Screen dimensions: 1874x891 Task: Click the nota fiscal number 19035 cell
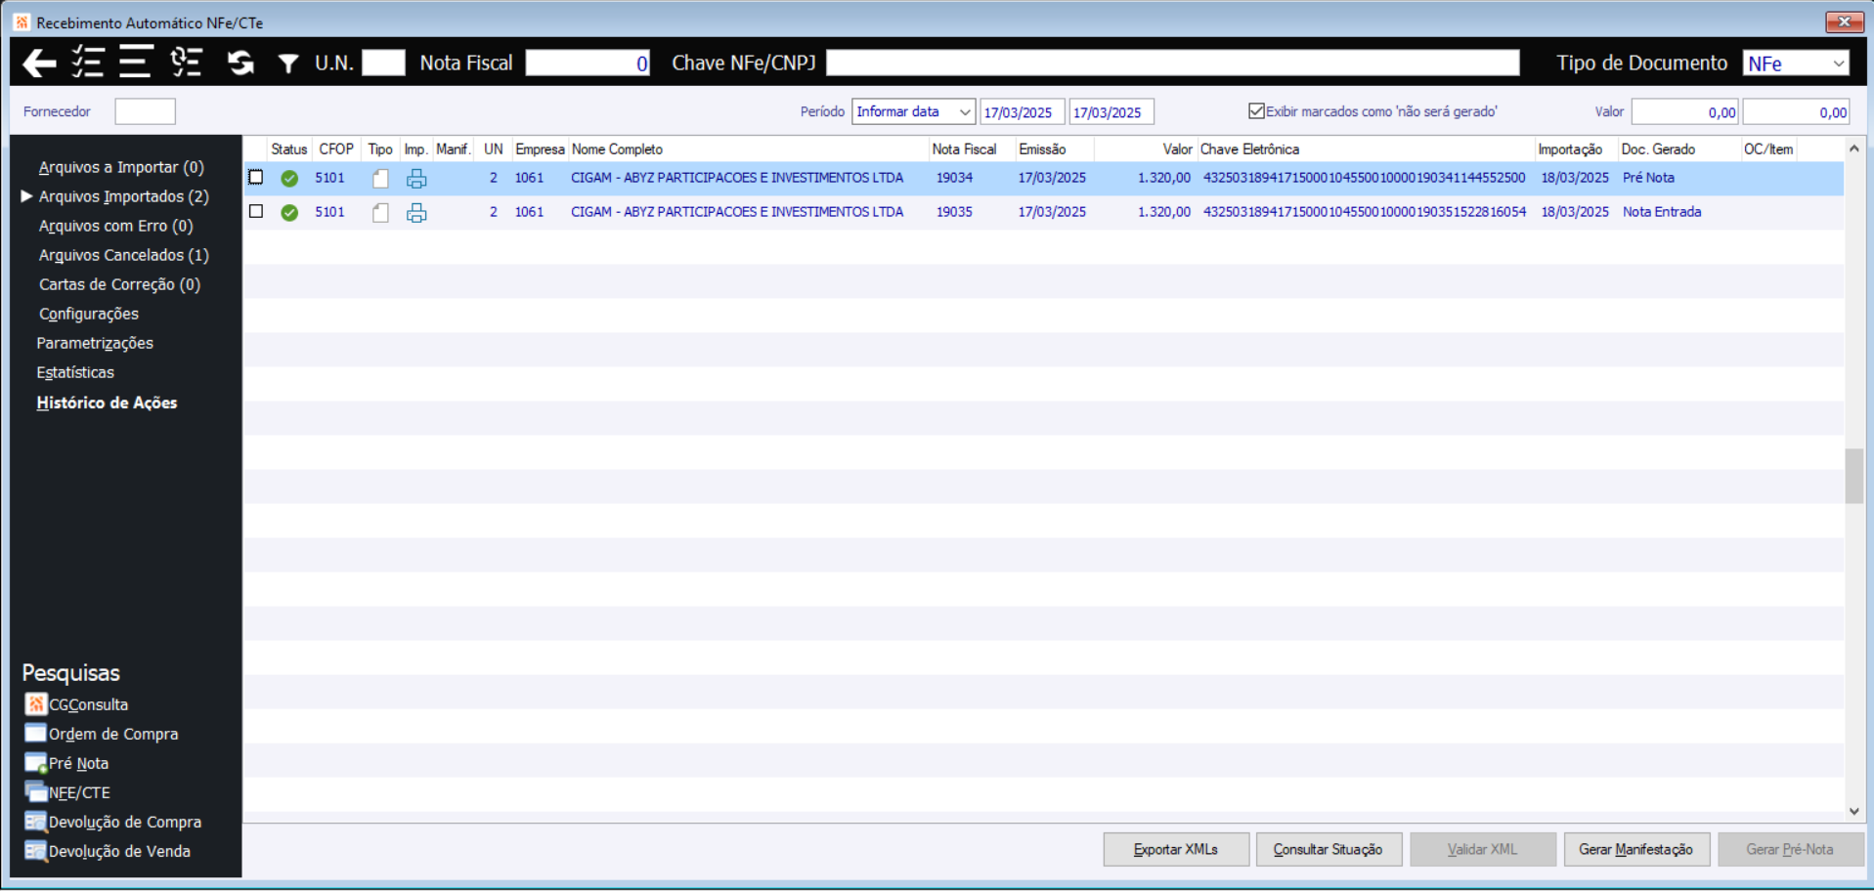954,212
